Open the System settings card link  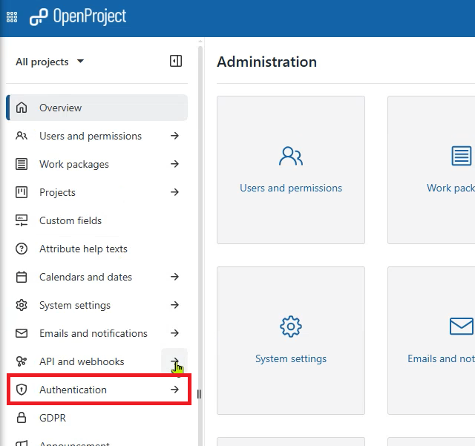(x=291, y=358)
